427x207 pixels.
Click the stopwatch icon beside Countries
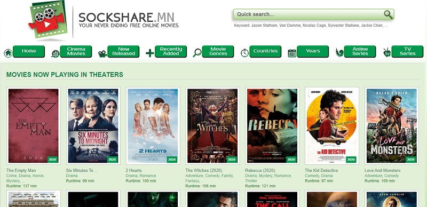pos(244,53)
